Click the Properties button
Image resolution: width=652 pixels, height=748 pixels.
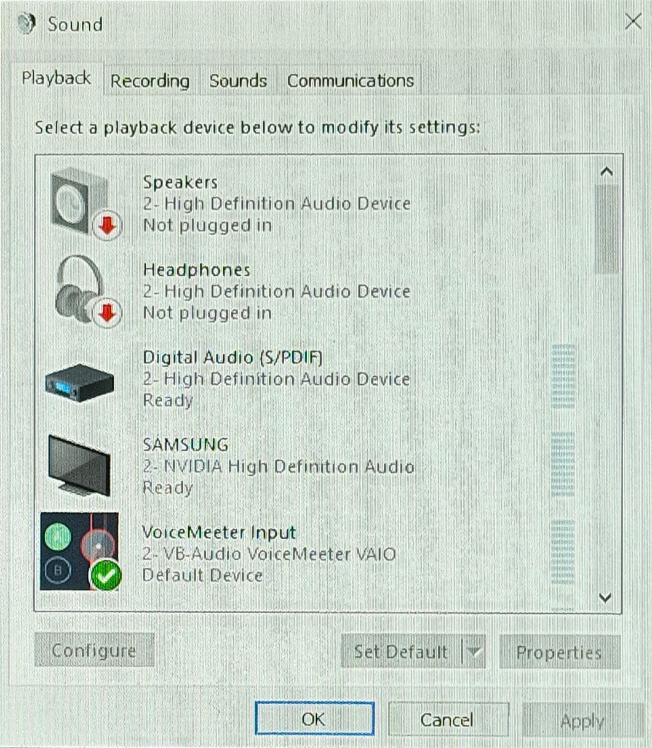pos(559,652)
